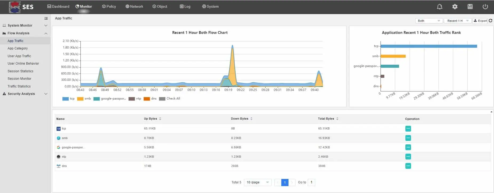The image size is (494, 193).
Task: Open settings via the gear icon
Action: point(455,7)
